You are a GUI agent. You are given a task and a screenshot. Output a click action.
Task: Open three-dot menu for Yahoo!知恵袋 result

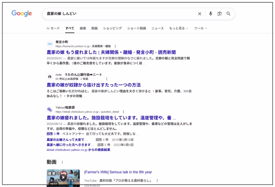(123, 112)
